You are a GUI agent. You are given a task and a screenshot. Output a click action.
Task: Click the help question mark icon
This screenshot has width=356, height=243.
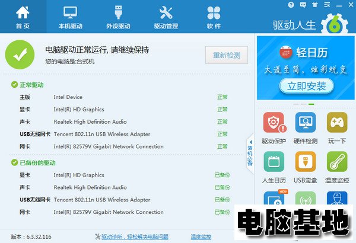[x=291, y=5]
